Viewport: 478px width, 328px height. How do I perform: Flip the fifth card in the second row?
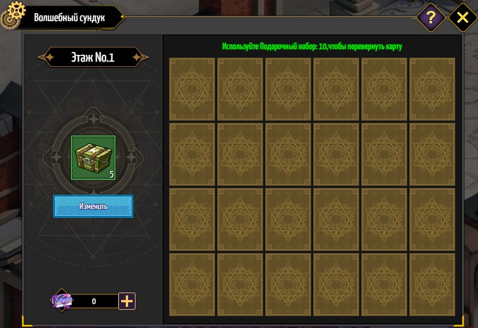point(384,154)
